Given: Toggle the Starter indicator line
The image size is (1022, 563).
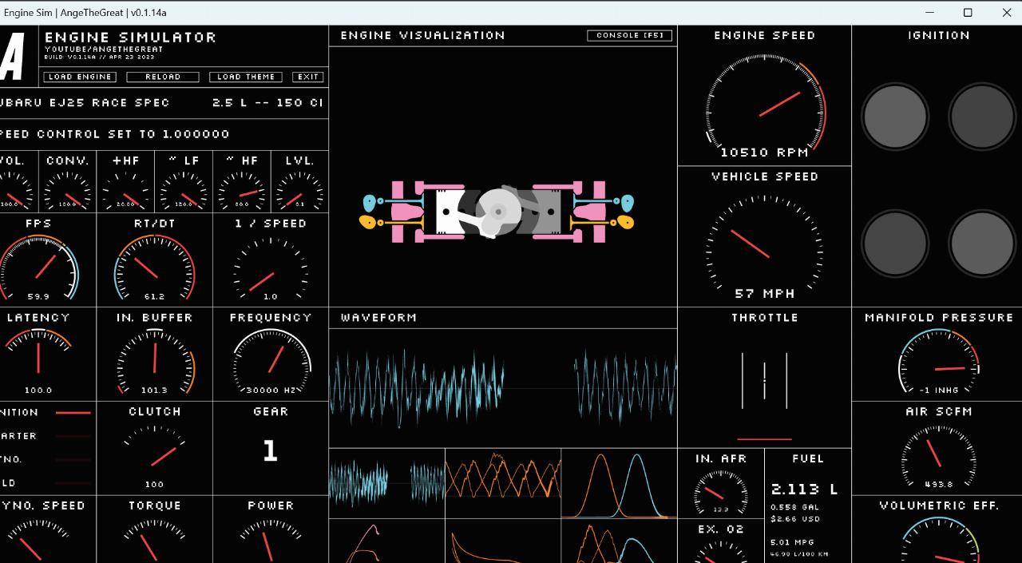Looking at the screenshot, I should click(x=73, y=436).
